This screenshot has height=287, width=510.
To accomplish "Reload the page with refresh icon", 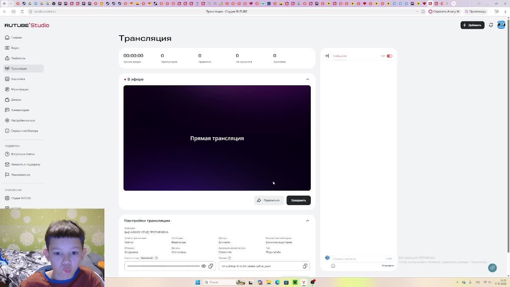I will pyautogui.click(x=22, y=12).
